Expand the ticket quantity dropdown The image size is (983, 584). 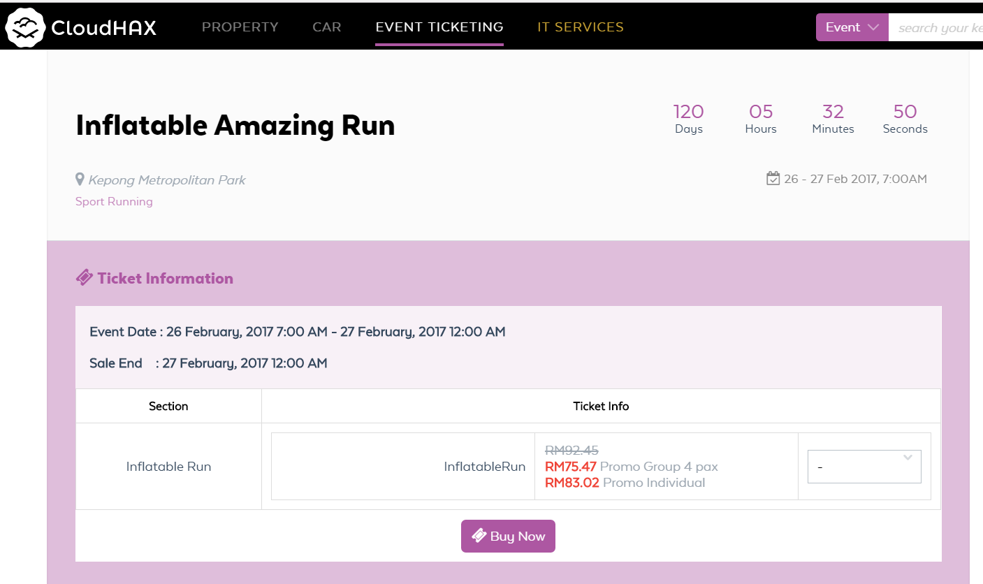(x=864, y=467)
